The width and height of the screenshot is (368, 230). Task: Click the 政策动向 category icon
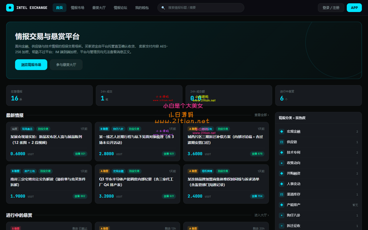click(282, 163)
